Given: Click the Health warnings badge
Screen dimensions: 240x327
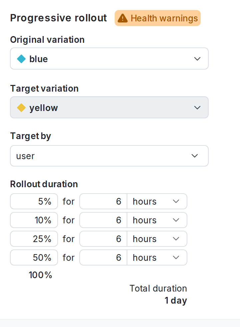Looking at the screenshot, I should click(x=157, y=18).
